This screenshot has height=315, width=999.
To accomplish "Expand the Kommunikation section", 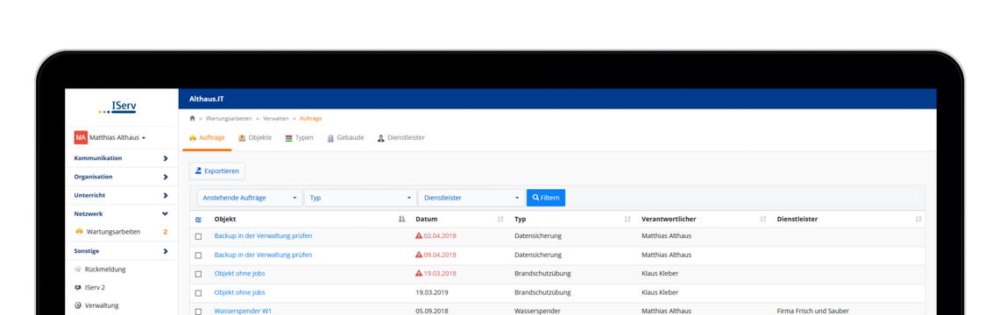I will point(121,157).
